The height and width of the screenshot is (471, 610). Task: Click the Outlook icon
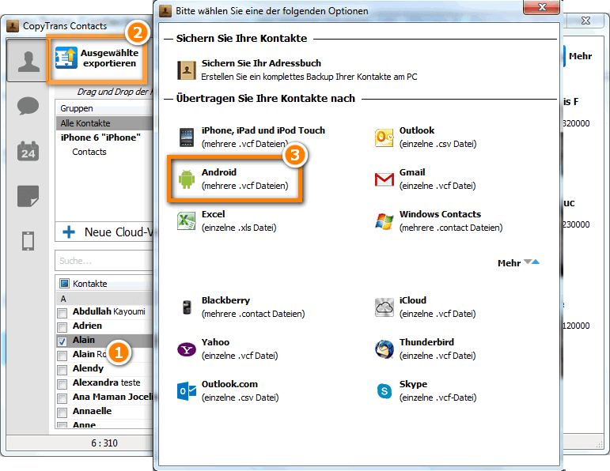(x=385, y=138)
